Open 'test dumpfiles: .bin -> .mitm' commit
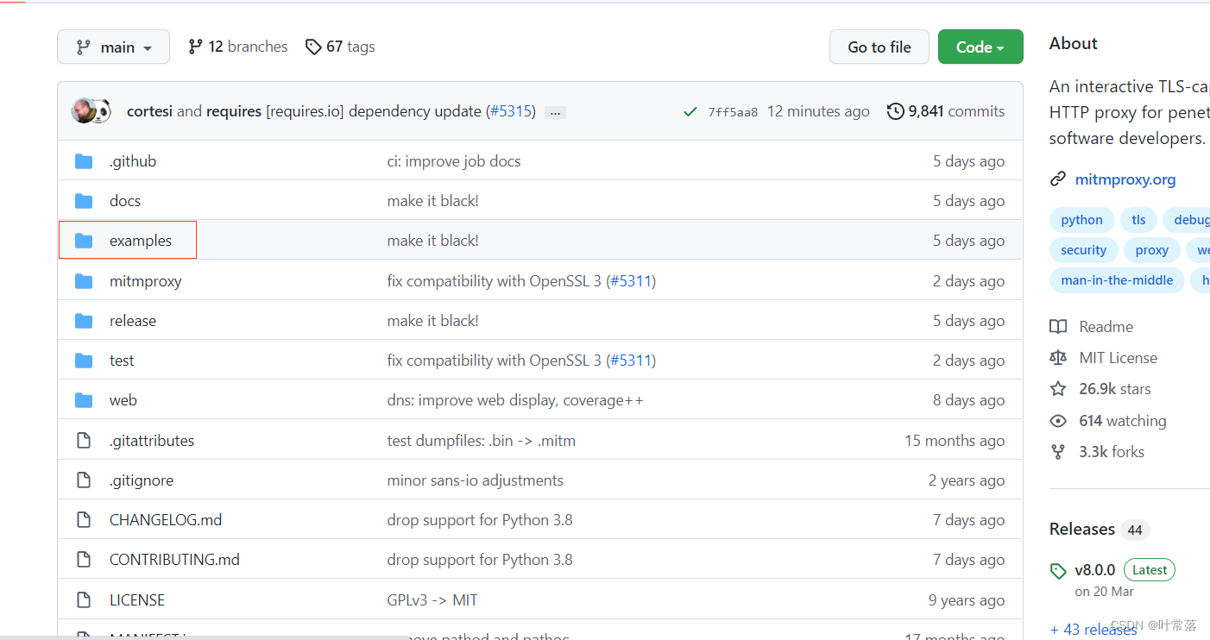 point(482,441)
